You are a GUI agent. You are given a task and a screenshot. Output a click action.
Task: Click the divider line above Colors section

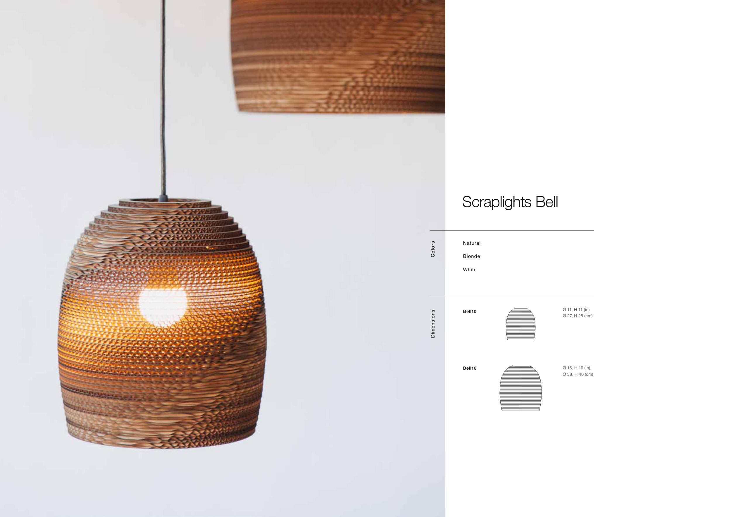pyautogui.click(x=512, y=230)
